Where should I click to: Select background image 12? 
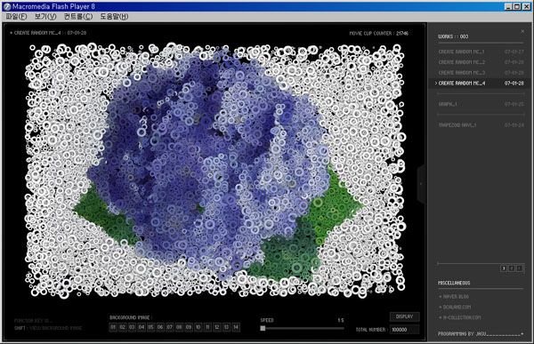(x=217, y=327)
